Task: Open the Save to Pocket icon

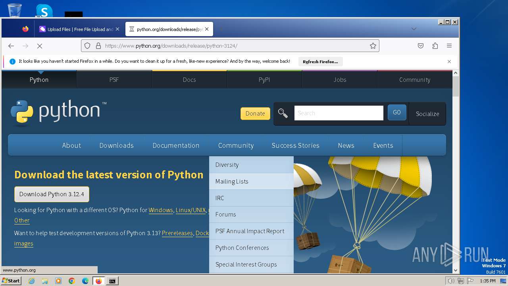Action: [x=421, y=46]
